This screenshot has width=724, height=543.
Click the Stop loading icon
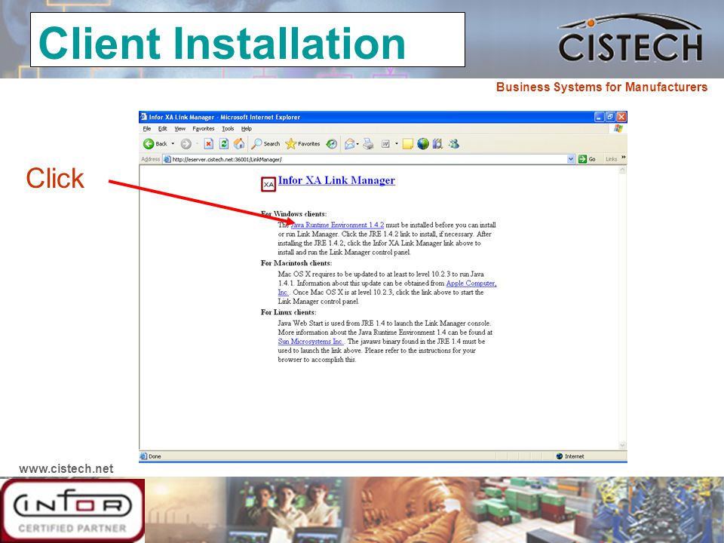pos(208,144)
